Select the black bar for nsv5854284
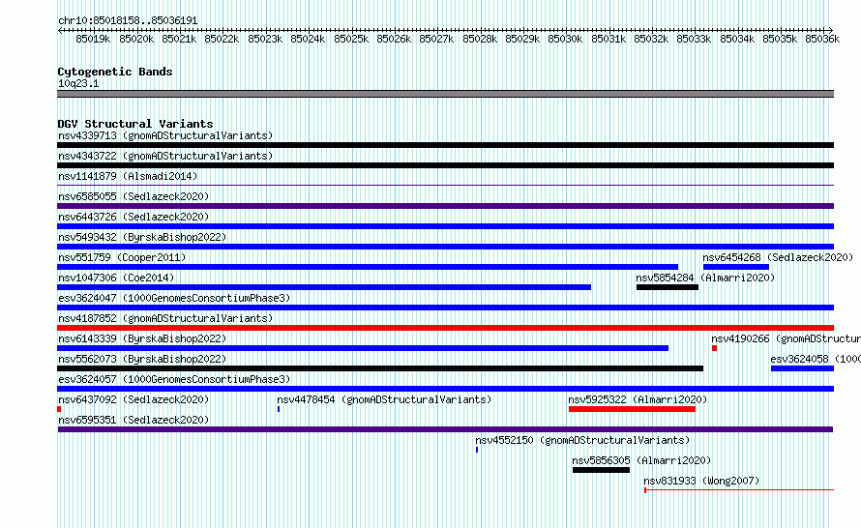This screenshot has width=861, height=528. (668, 287)
